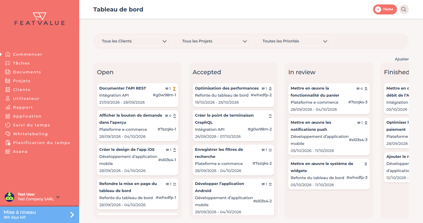
Task: Open the Tous les Clients dropdown
Action: (x=135, y=41)
